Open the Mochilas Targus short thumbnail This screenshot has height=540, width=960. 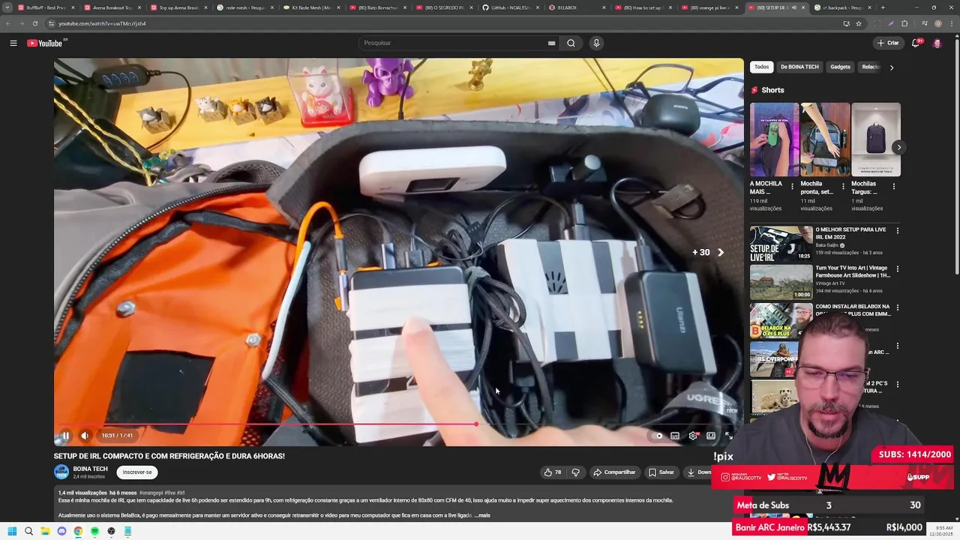[x=876, y=139]
